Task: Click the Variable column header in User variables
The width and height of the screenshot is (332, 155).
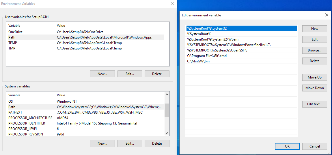Action: point(31,26)
